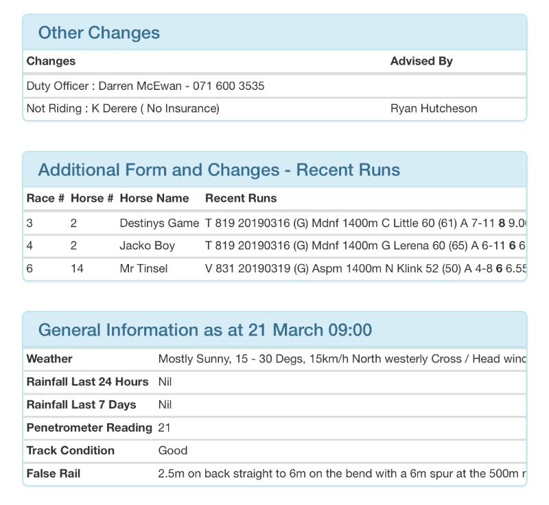Select horse name Jacko Boy

click(147, 246)
